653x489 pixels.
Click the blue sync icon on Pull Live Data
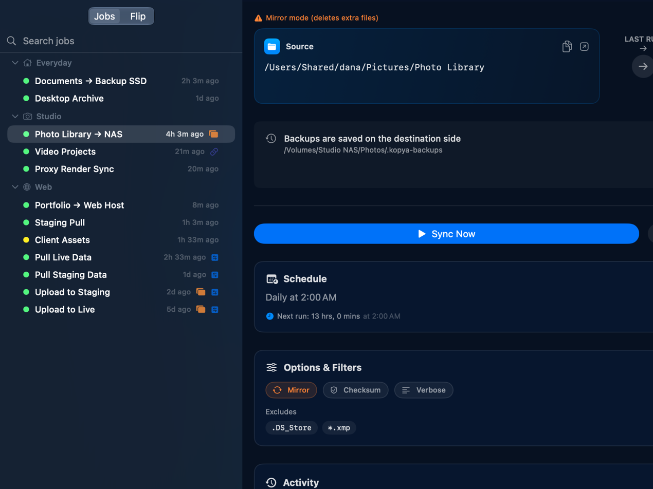pos(215,257)
